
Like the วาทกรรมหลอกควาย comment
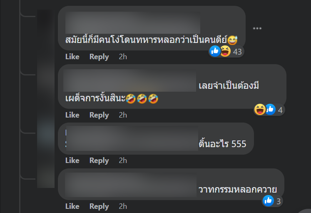(x=72, y=206)
